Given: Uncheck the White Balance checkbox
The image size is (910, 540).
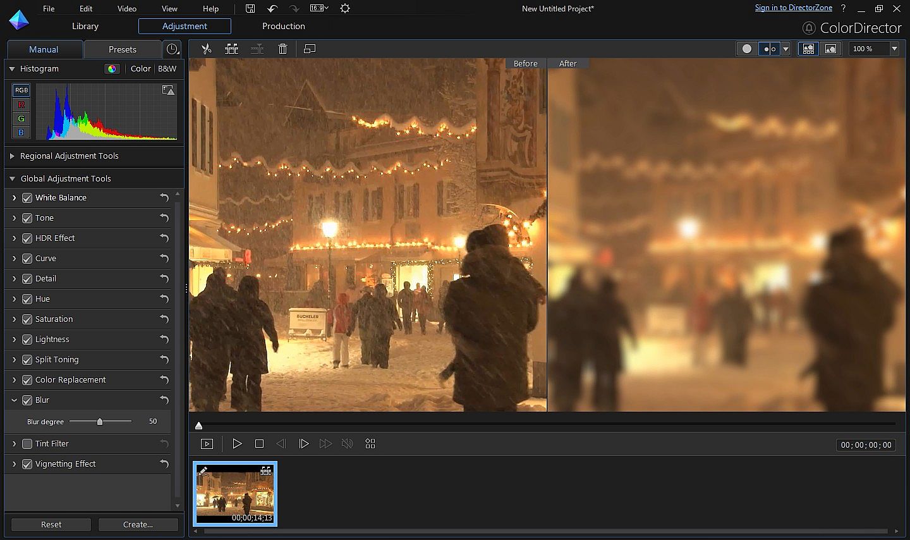Looking at the screenshot, I should pyautogui.click(x=27, y=198).
